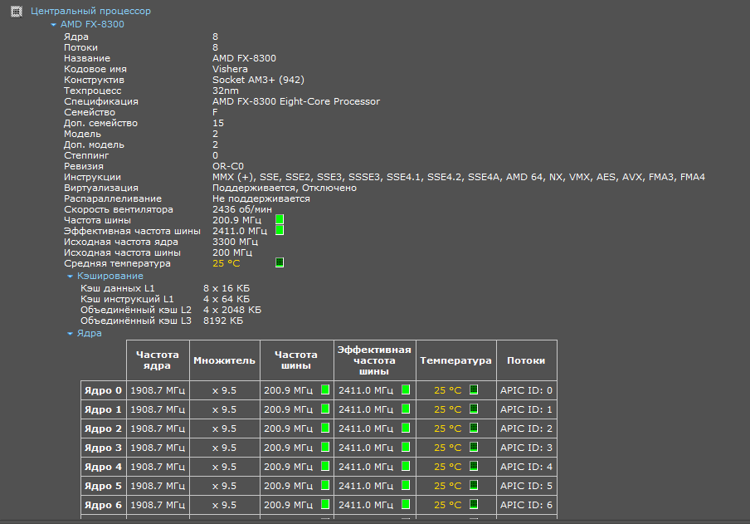
Task: Click the Доп. семейство value 15
Action: [x=218, y=123]
